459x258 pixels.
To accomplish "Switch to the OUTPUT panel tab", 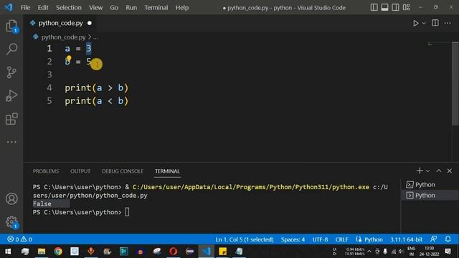I will 80,171.
